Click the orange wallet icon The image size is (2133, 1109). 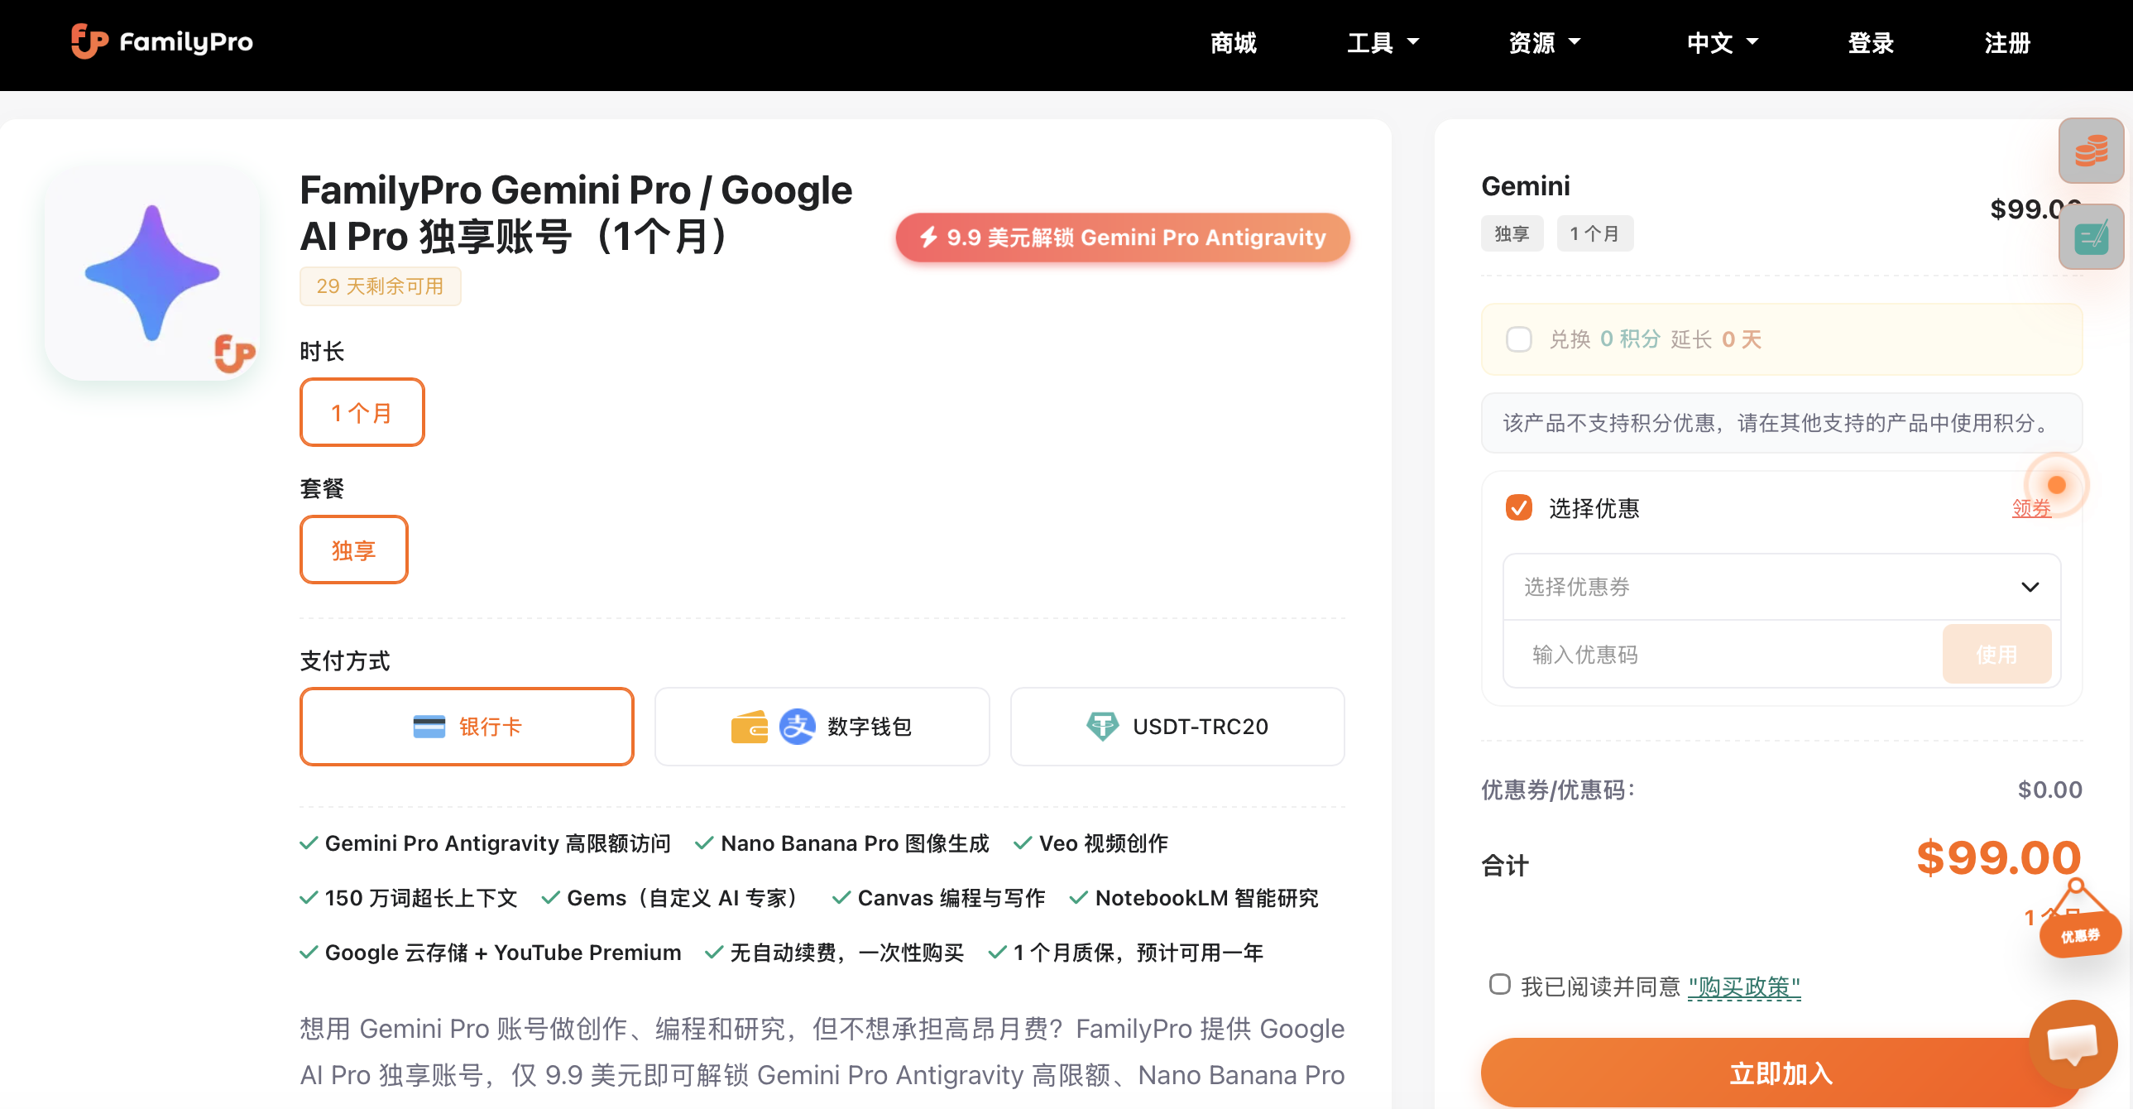tap(749, 727)
